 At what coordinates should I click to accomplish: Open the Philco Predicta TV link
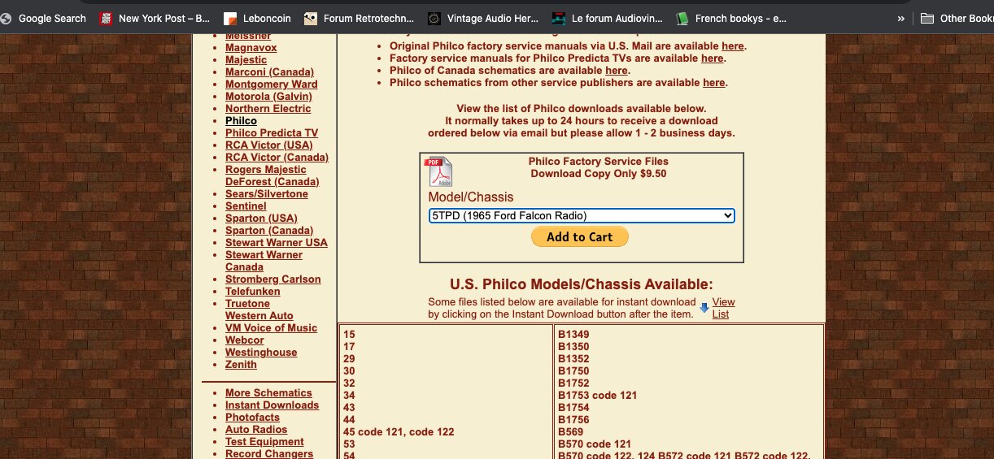[272, 133]
